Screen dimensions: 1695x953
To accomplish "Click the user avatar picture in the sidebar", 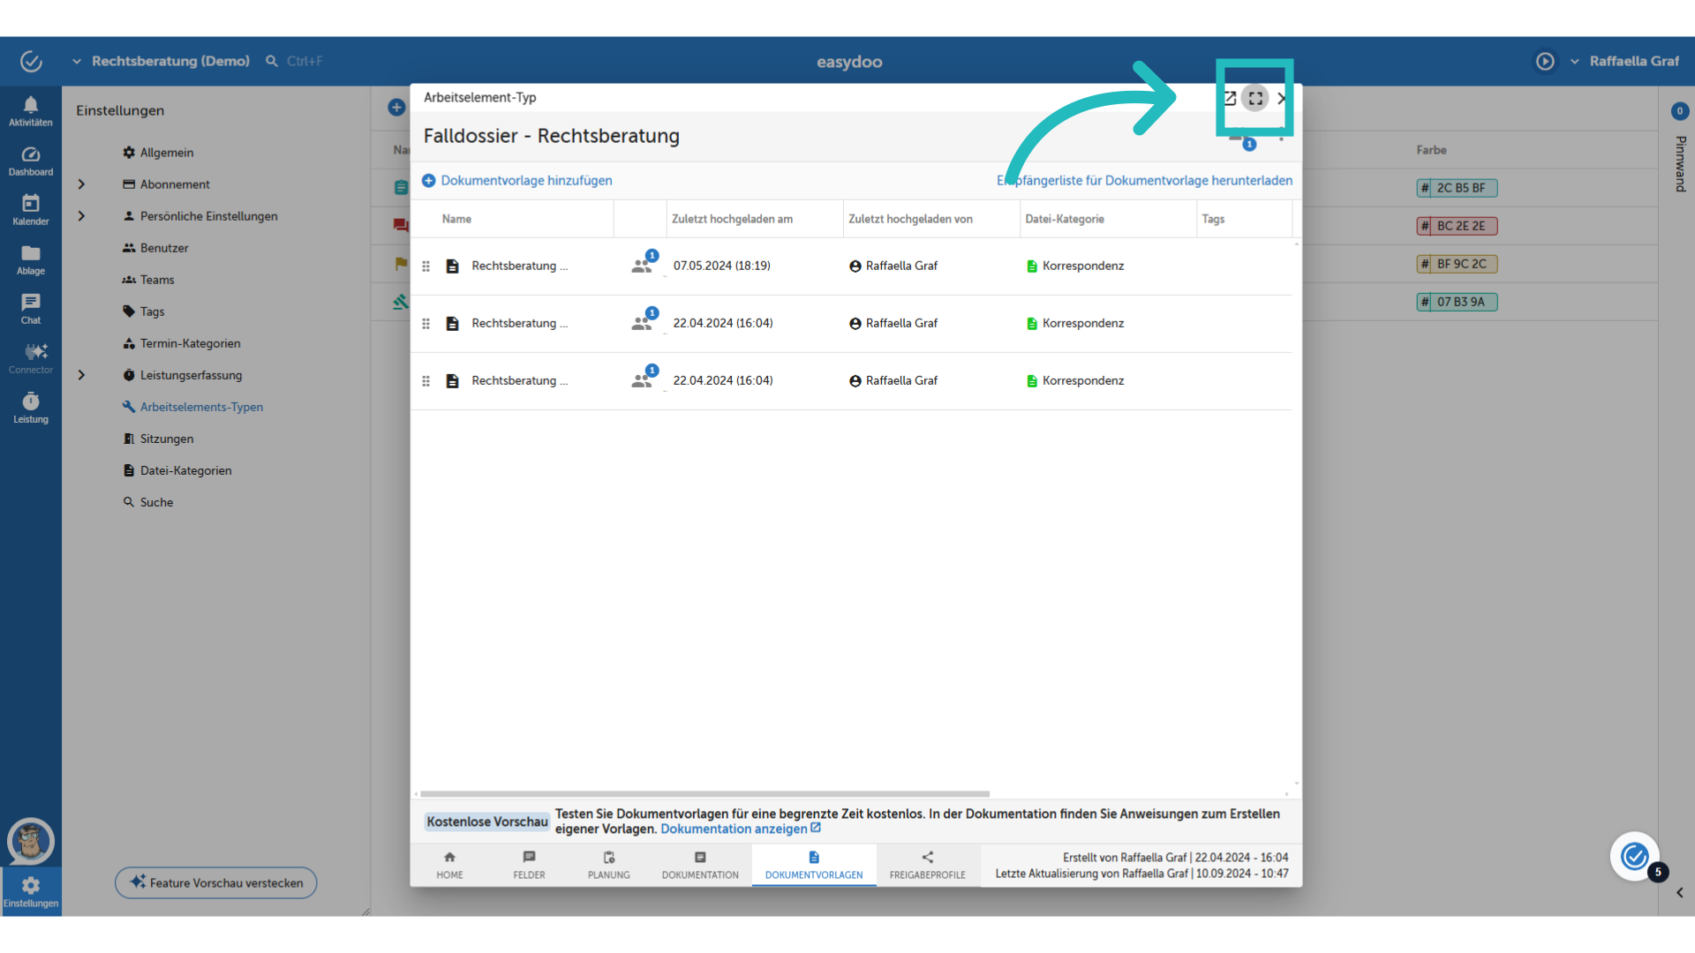I will 31,841.
